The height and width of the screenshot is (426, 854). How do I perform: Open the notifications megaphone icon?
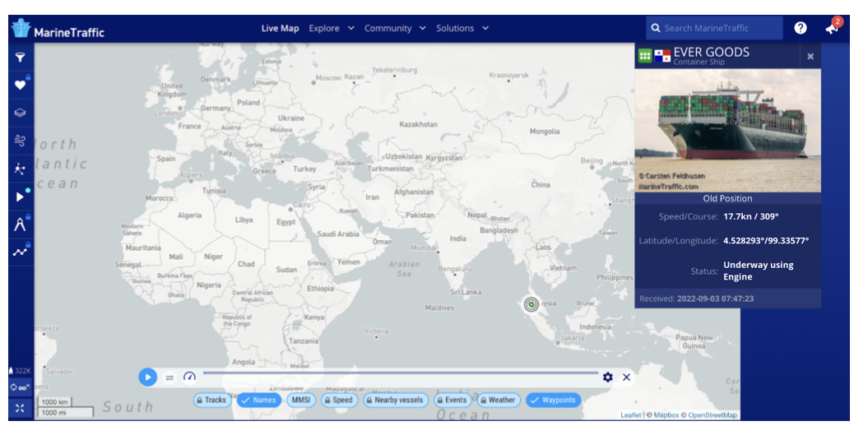pos(831,28)
